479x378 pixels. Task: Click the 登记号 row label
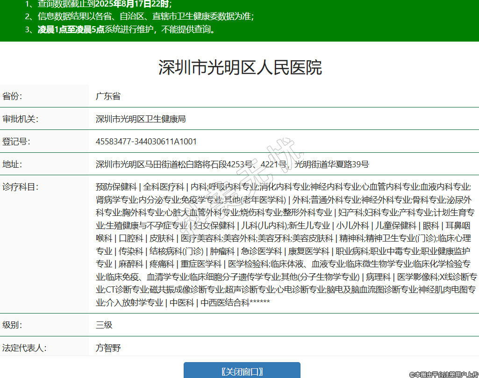(16, 142)
